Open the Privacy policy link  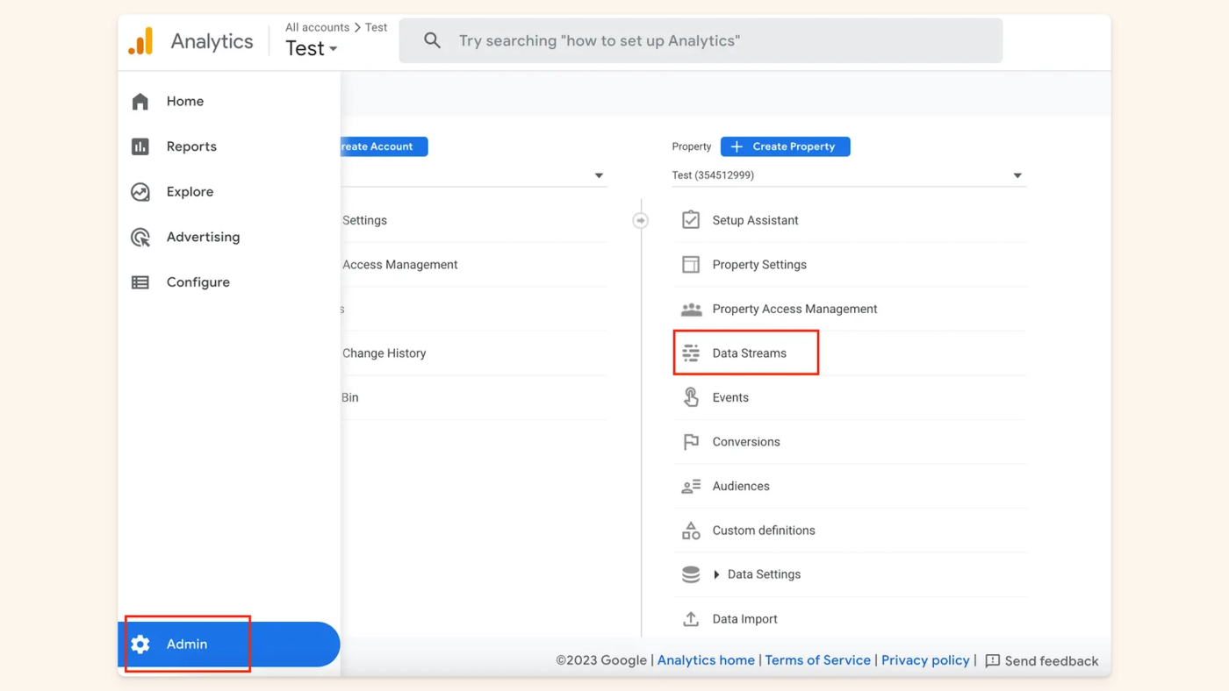click(925, 660)
